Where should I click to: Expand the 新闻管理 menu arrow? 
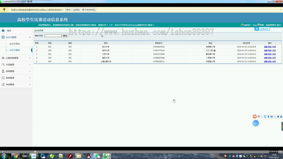pos(30,71)
